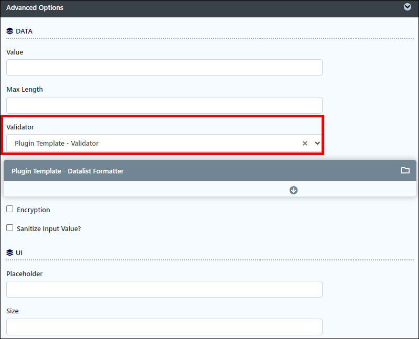Click the UI section heading
This screenshot has width=419, height=339.
(x=19, y=253)
